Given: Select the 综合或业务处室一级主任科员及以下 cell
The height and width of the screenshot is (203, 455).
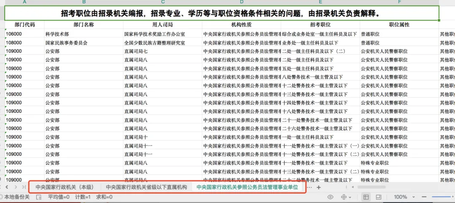Looking at the screenshot, I should point(320,34).
